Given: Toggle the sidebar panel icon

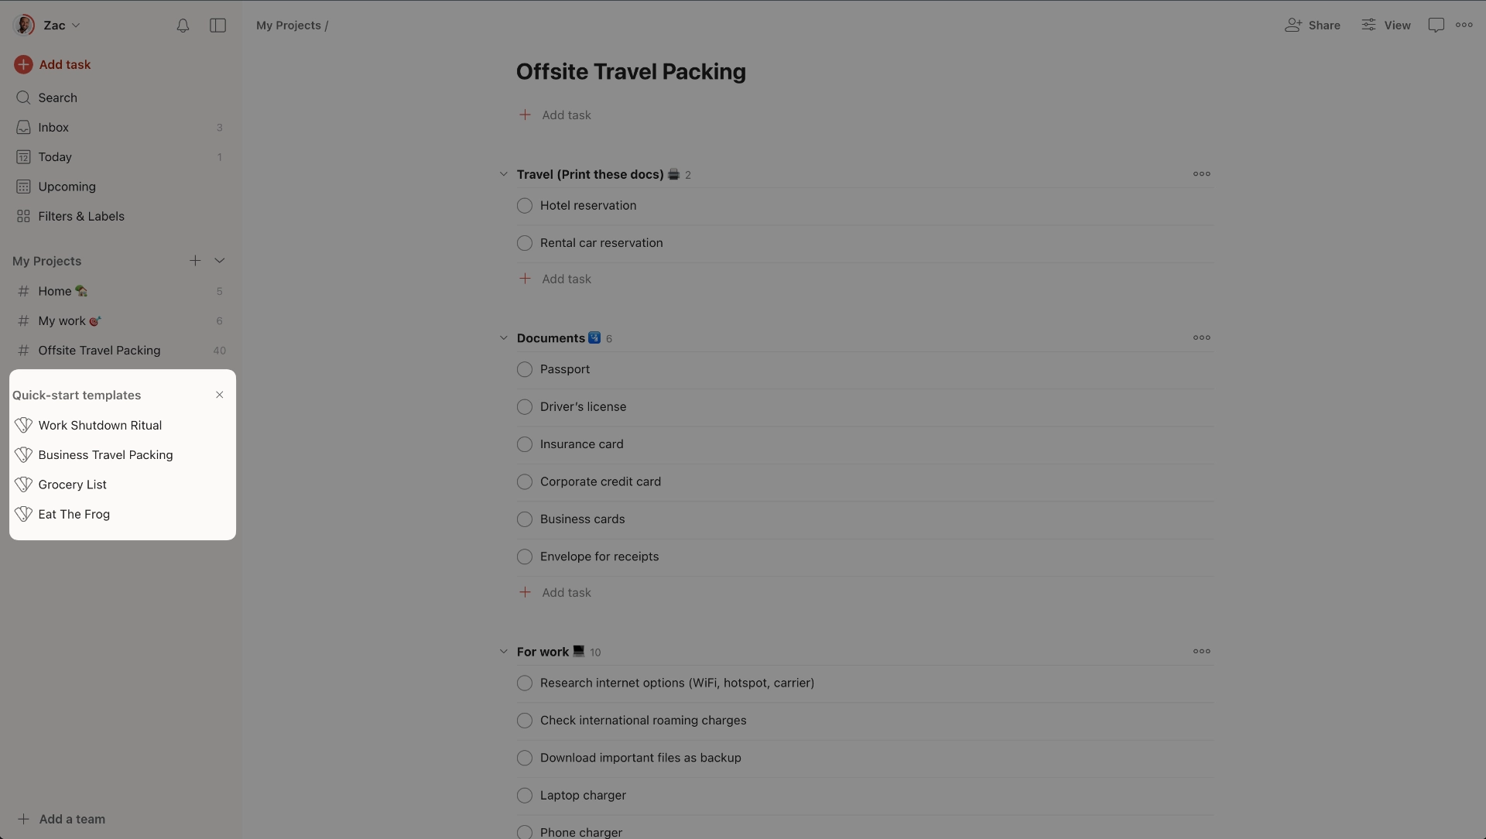Looking at the screenshot, I should click(218, 26).
